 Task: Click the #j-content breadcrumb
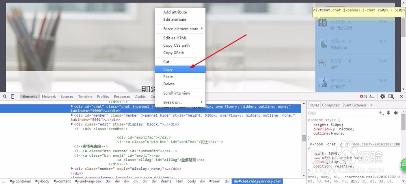[62, 181]
